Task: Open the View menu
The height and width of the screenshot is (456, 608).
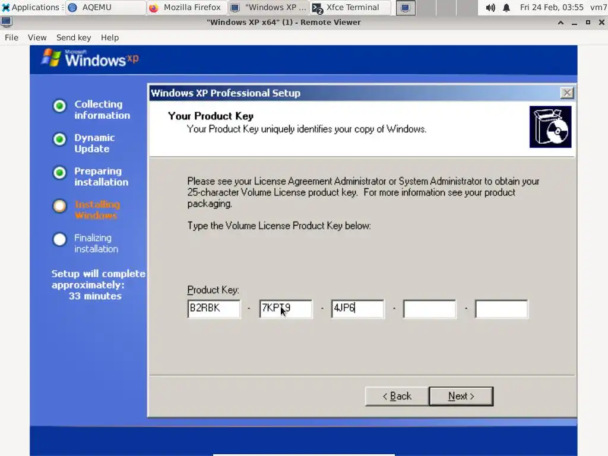Action: 37,37
